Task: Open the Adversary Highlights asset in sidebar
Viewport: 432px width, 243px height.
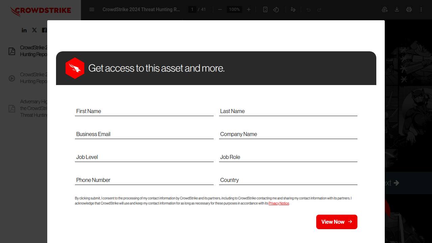Action: click(34, 108)
